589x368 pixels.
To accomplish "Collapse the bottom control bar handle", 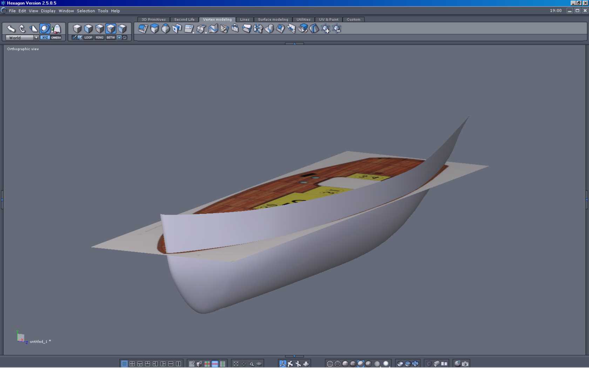I will (x=294, y=356).
